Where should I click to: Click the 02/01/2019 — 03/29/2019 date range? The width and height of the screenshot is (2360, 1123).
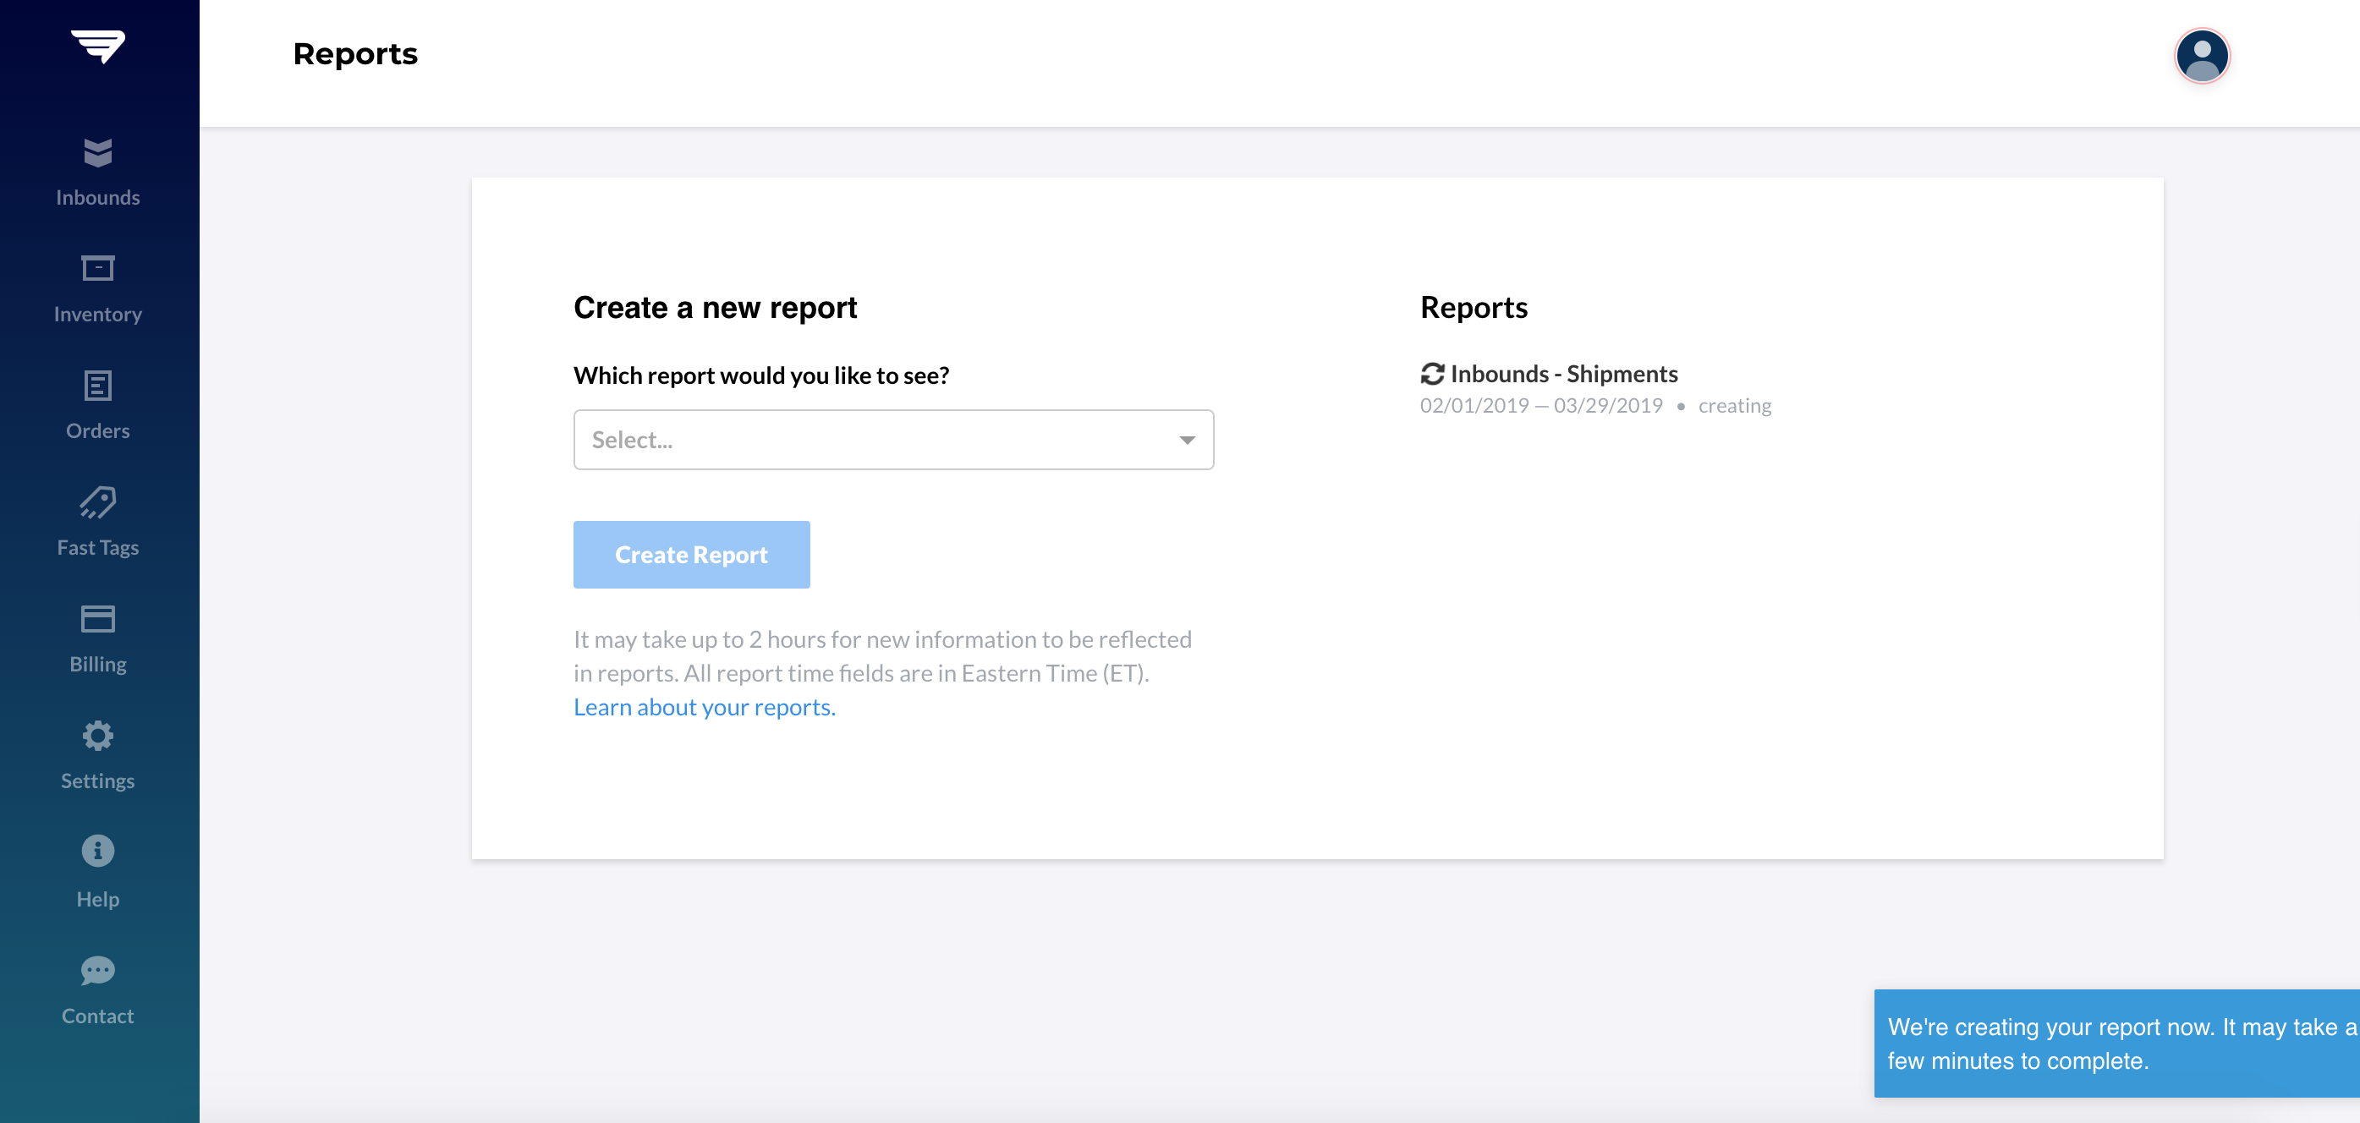coord(1541,406)
